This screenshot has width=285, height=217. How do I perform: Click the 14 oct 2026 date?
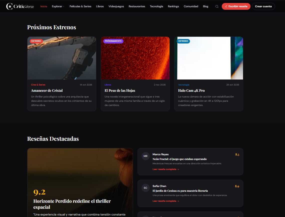point(86,85)
